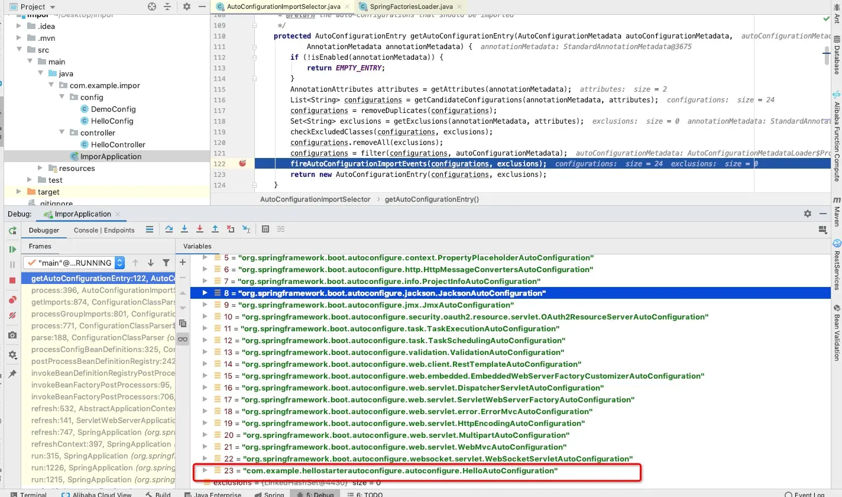Open the Debugger tab
The width and height of the screenshot is (842, 497).
44,230
